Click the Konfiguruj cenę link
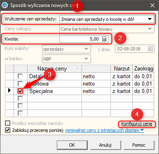 137,124
